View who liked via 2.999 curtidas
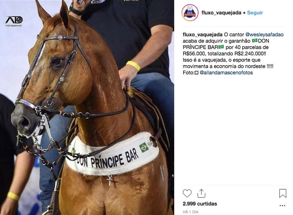293x215 pixels. coord(200,204)
